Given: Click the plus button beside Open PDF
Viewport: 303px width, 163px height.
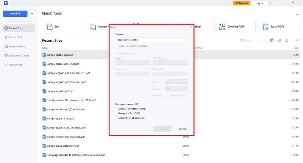Looking at the screenshot, I should [32, 14].
